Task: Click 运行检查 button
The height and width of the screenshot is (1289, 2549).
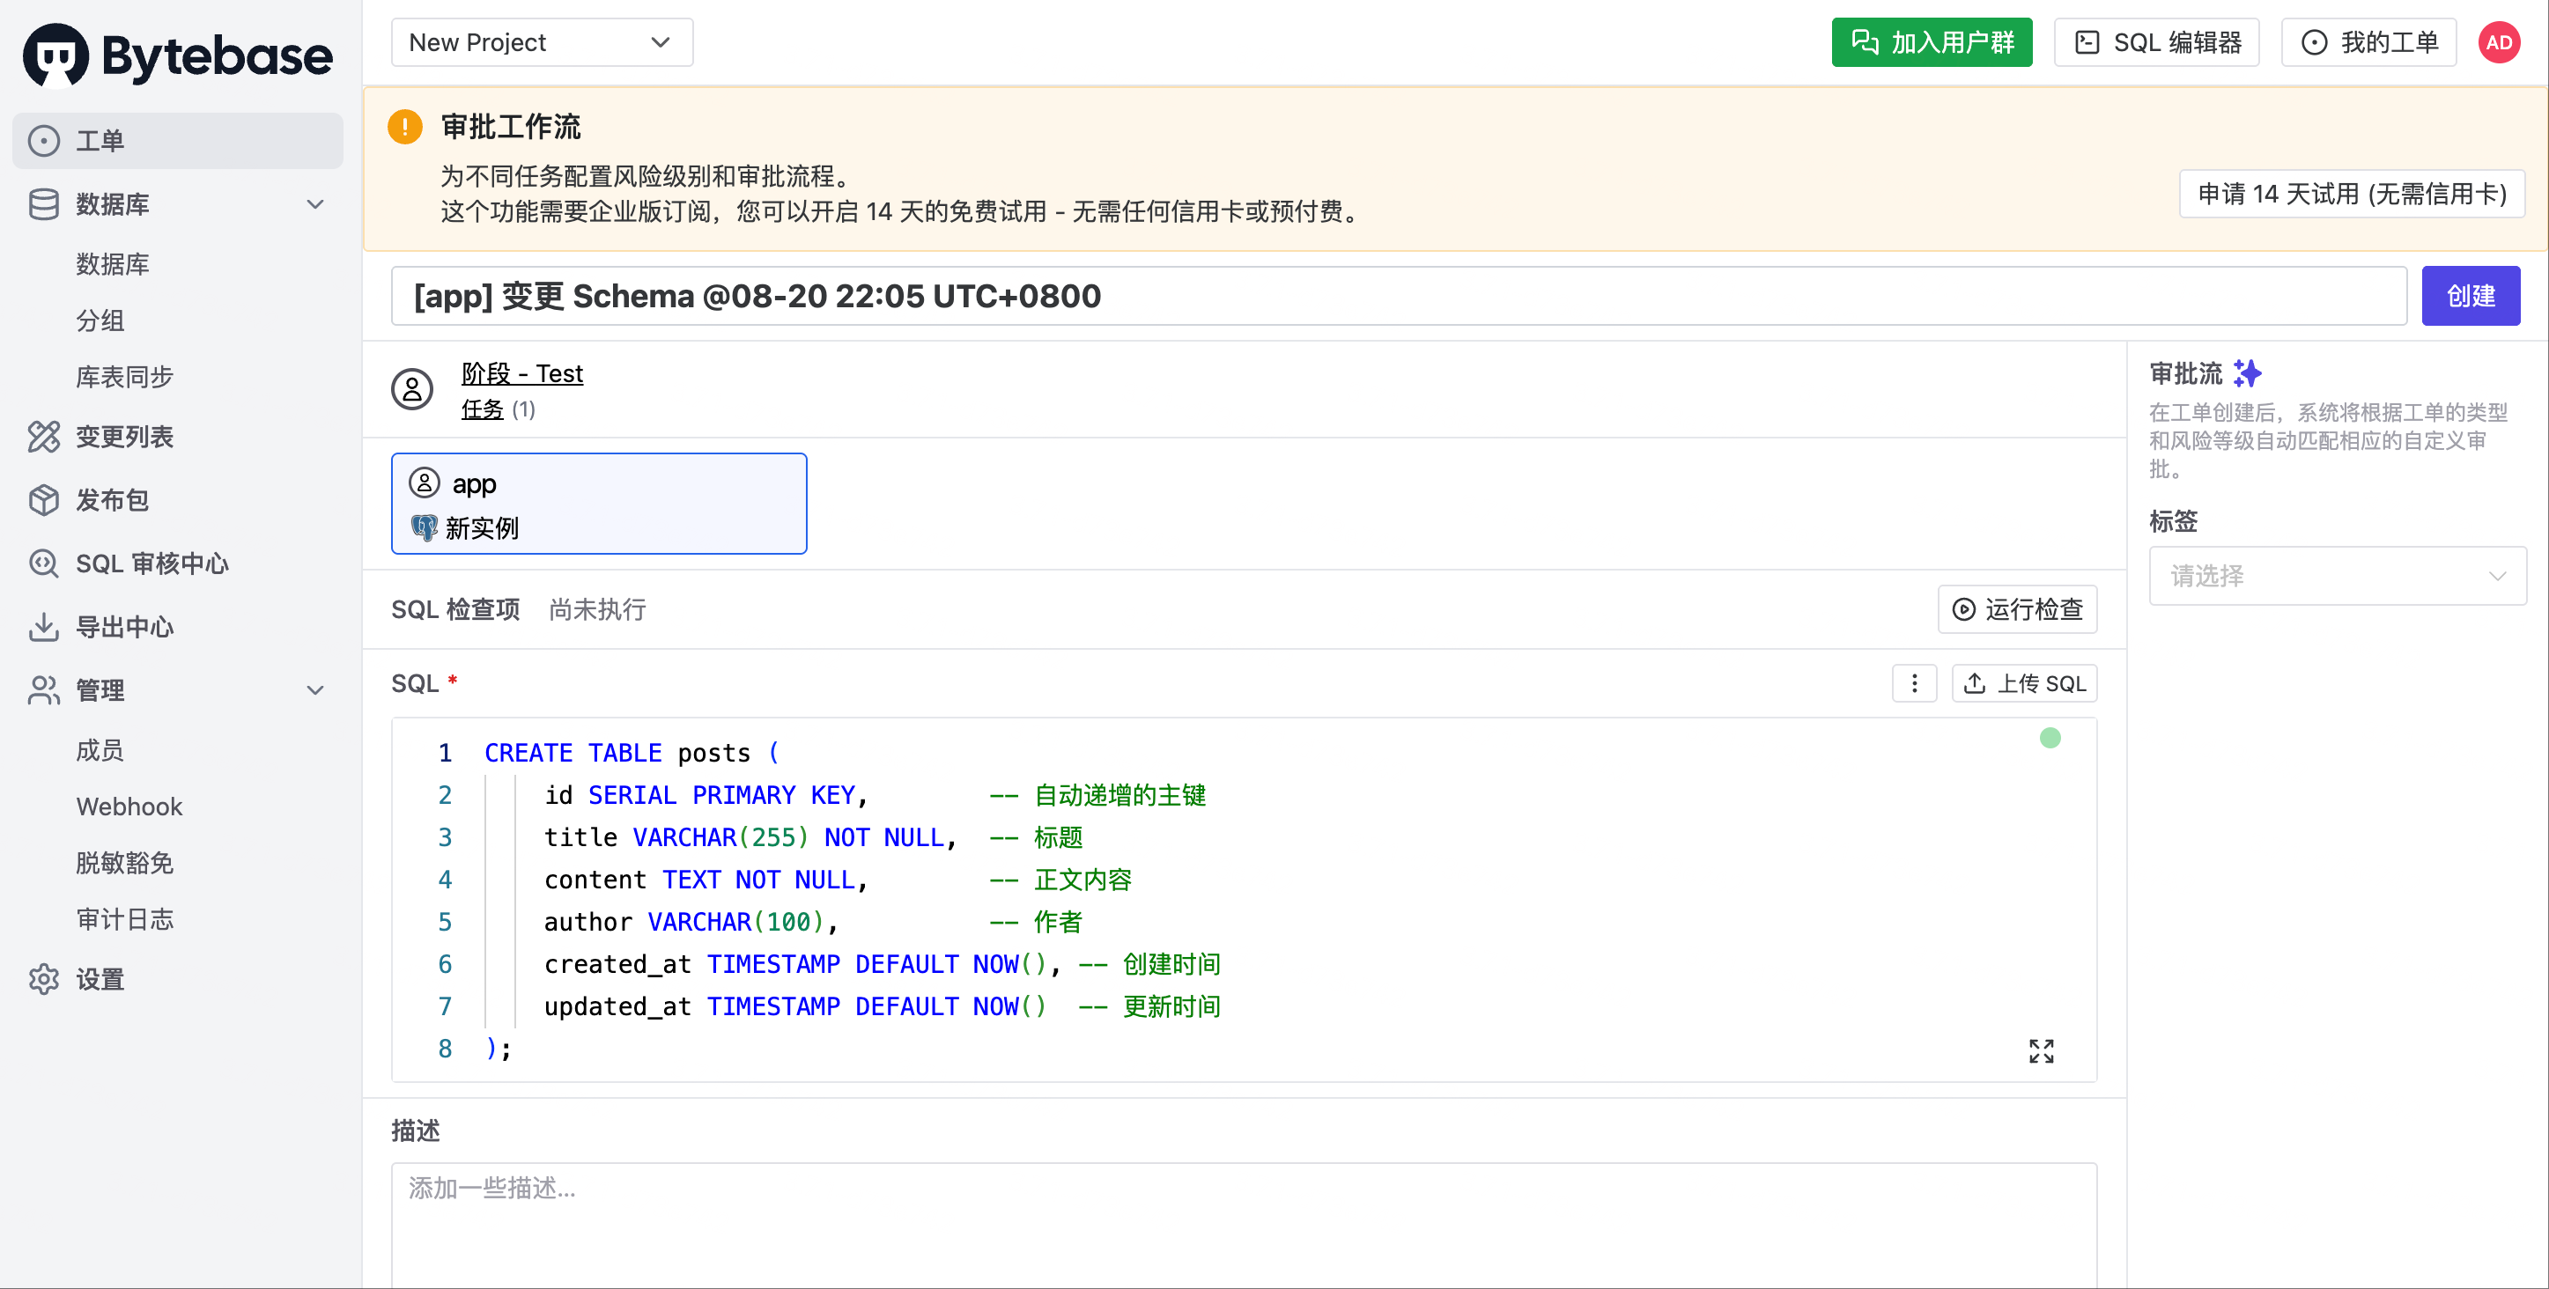Action: 2017,609
